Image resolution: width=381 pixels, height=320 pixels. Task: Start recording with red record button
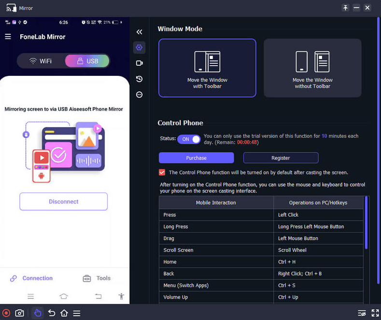(x=6, y=313)
